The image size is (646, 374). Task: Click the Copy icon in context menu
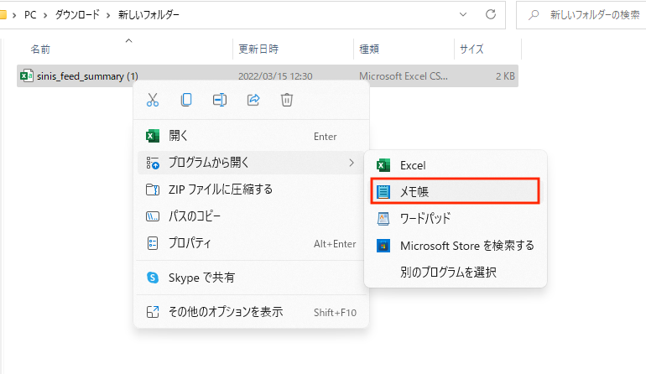coord(186,100)
